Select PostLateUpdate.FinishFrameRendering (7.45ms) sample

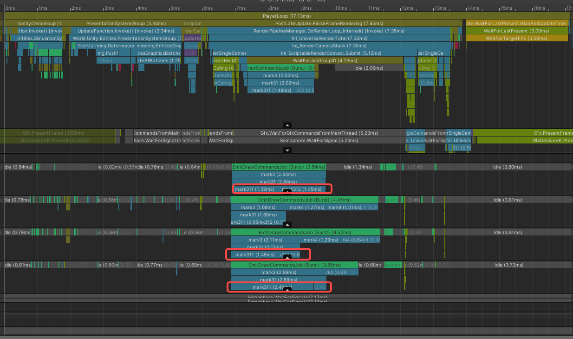click(x=329, y=24)
